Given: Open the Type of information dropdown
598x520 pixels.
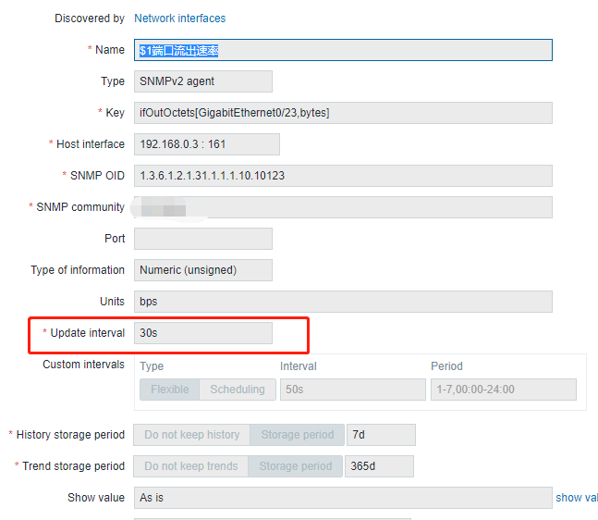Looking at the screenshot, I should point(202,270).
